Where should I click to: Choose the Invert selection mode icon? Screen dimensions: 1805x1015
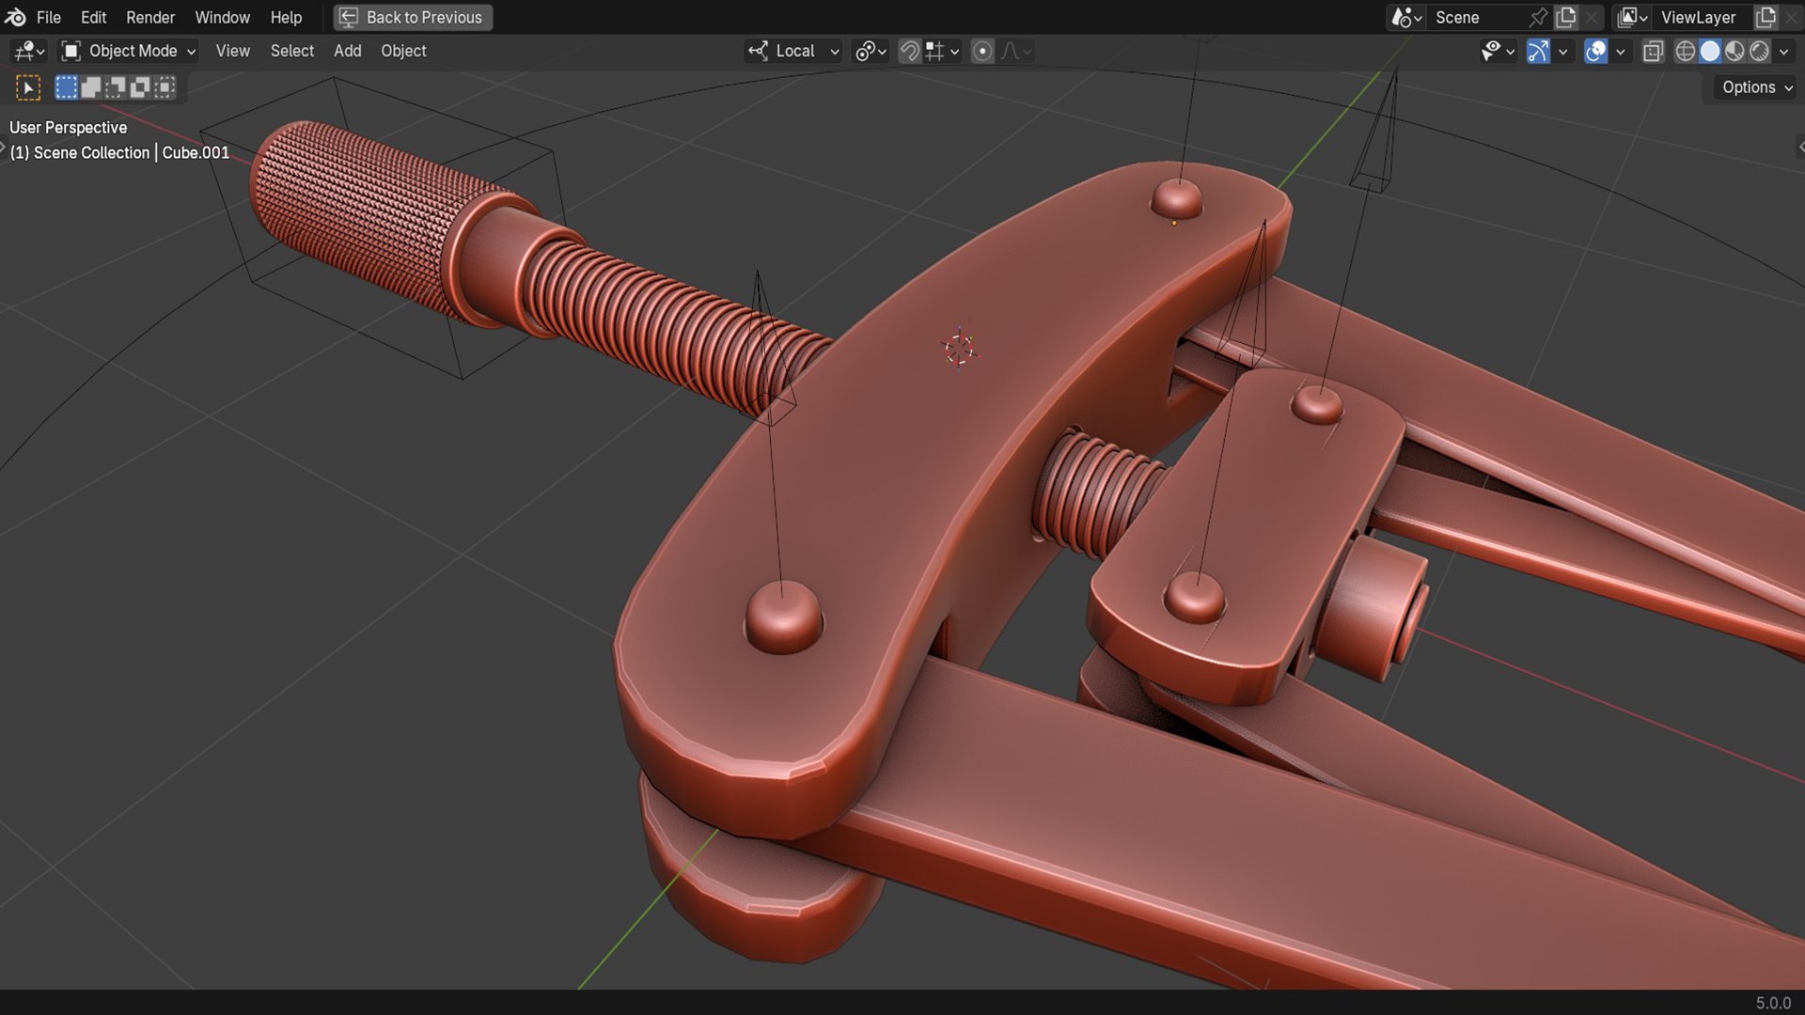(x=139, y=87)
